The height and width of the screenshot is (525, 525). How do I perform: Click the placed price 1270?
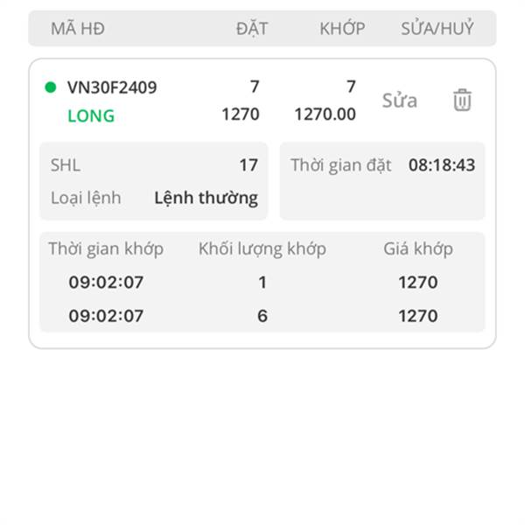tap(241, 114)
